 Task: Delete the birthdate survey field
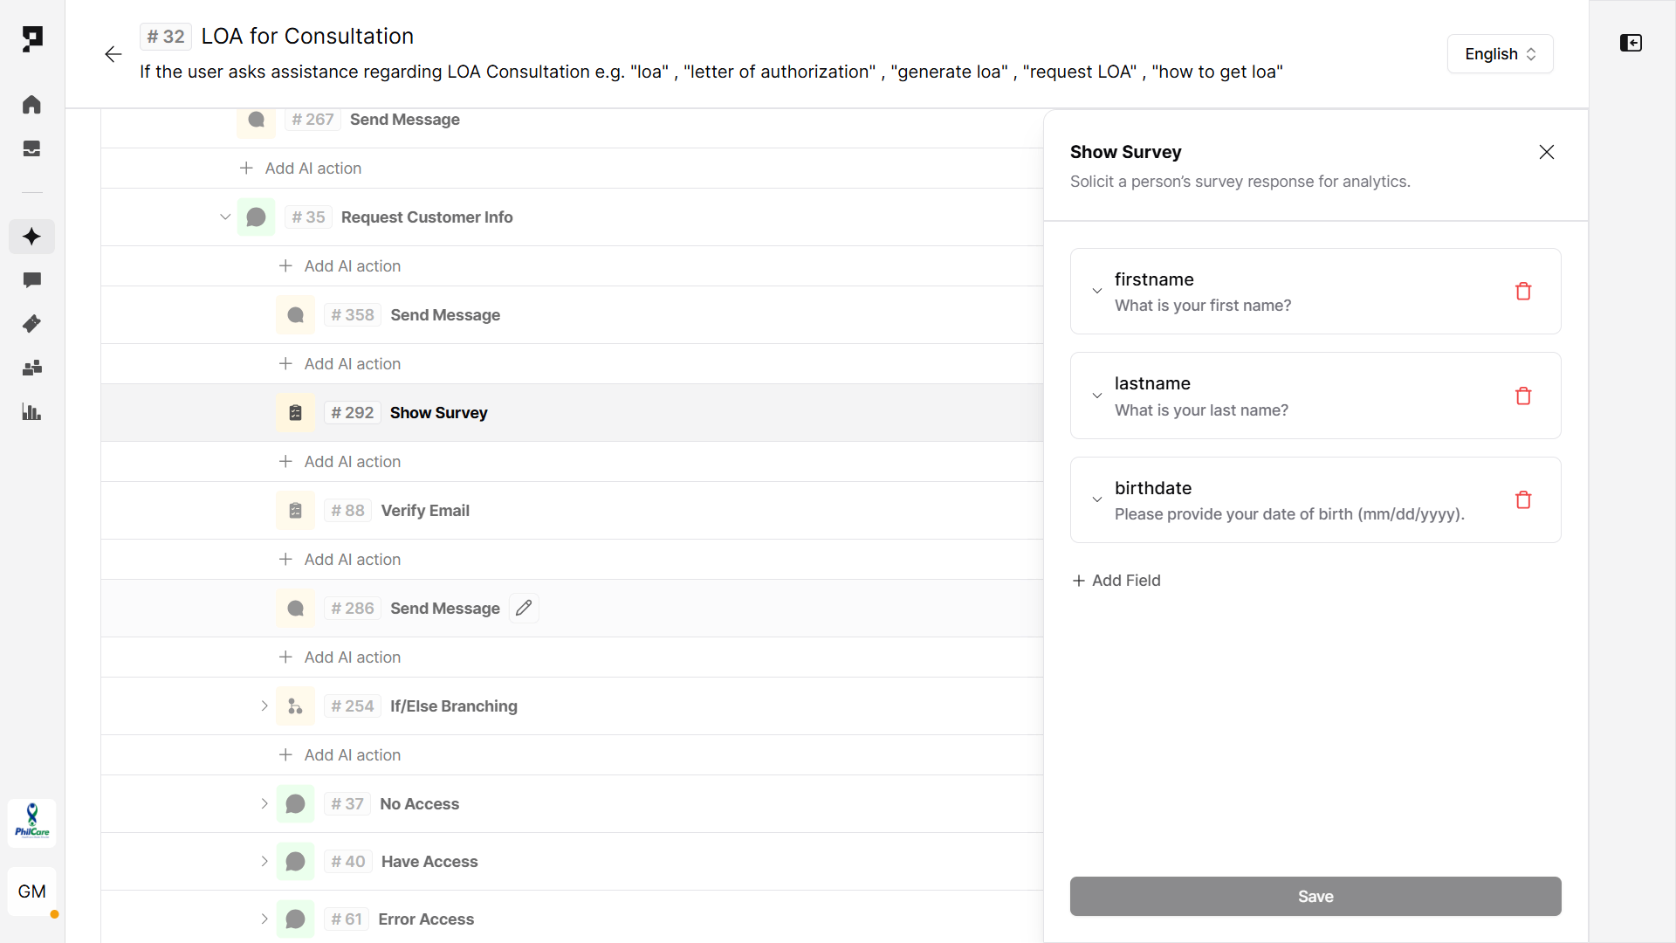coord(1523,500)
